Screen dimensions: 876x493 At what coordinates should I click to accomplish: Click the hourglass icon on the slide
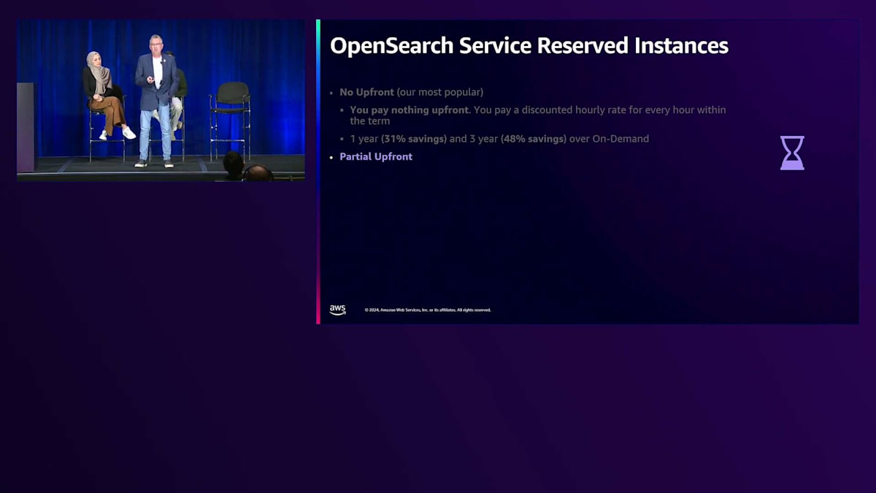(x=792, y=153)
